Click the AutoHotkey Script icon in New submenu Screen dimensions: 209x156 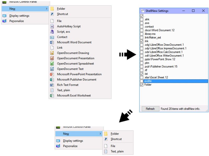click(52, 26)
